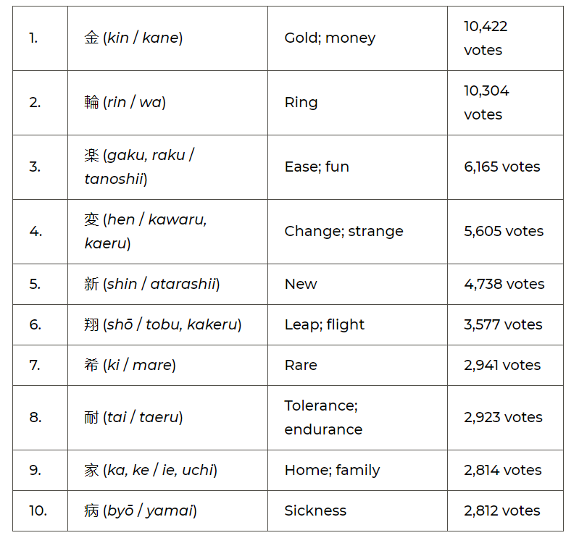
Task: Click the 金 kanji in row one
Action: click(x=91, y=38)
